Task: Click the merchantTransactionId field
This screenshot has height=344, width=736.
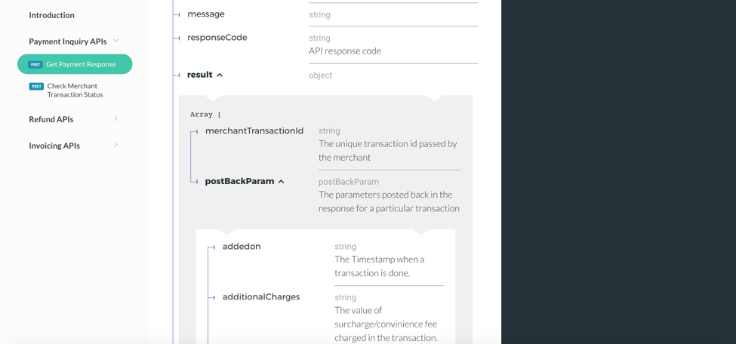Action: tap(254, 131)
